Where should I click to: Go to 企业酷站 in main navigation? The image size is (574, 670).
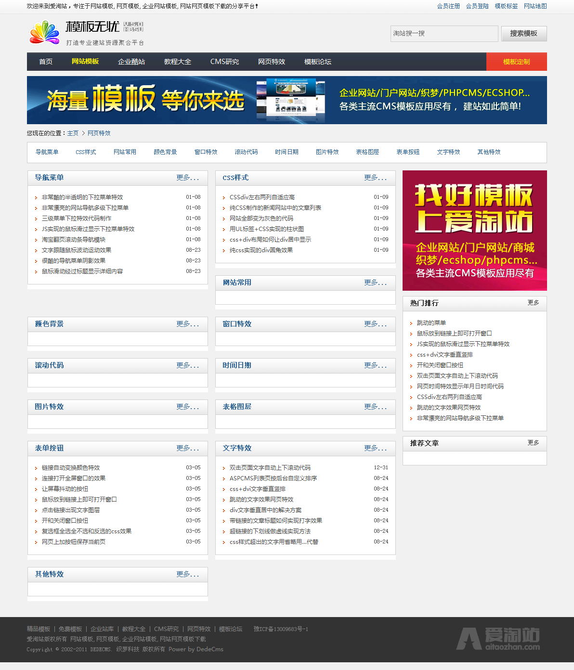(x=131, y=62)
